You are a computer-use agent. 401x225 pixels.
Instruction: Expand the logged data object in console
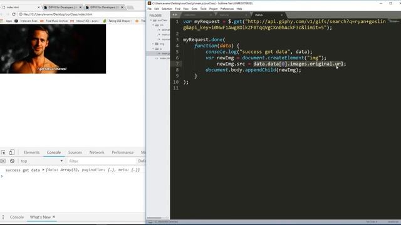pyautogui.click(x=43, y=169)
